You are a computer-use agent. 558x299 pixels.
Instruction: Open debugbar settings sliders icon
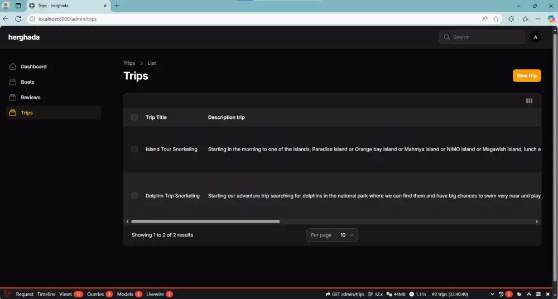pyautogui.click(x=538, y=294)
